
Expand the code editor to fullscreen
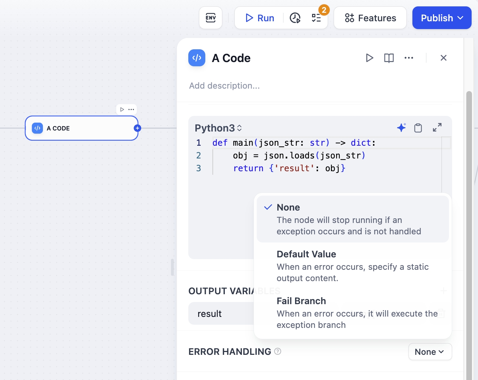click(437, 127)
